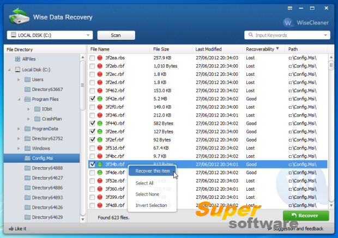The height and width of the screenshot is (238, 338).
Task: Check the box for 3f2eb.rbf
Action: tap(92, 66)
